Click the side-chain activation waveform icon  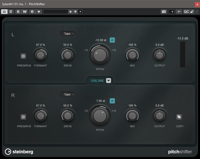[x=179, y=12]
